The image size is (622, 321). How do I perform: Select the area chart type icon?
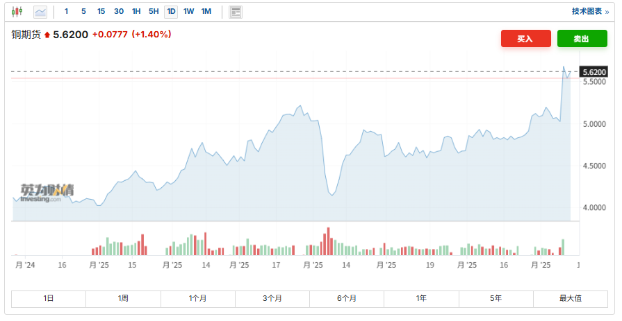pos(40,12)
